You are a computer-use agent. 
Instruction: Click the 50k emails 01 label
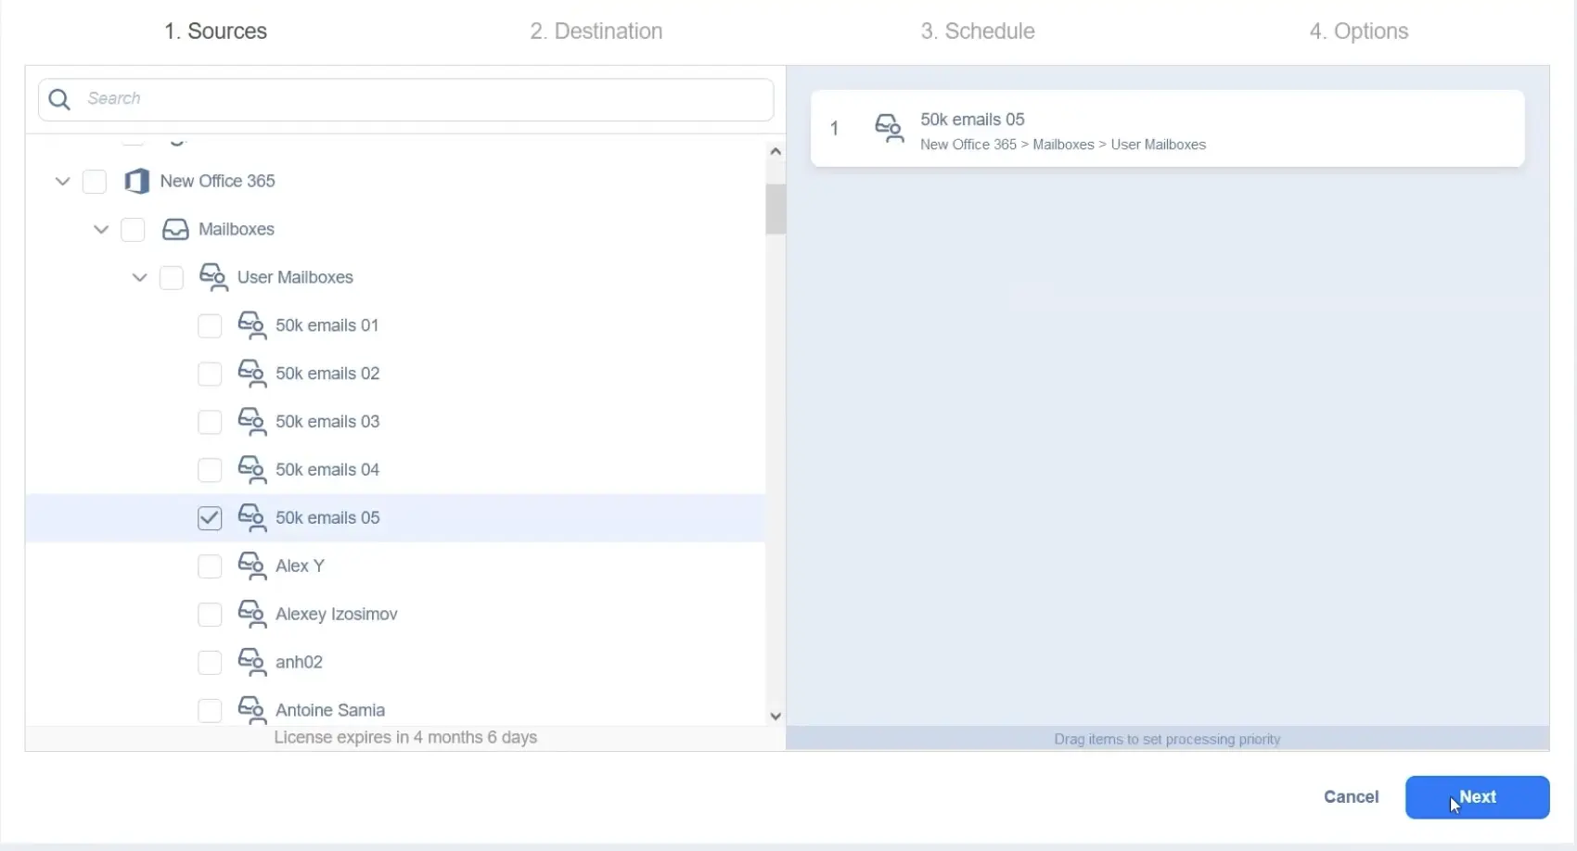pyautogui.click(x=327, y=326)
